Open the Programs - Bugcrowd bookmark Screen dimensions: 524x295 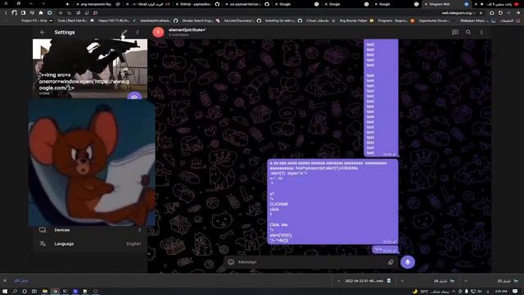[x=396, y=20]
